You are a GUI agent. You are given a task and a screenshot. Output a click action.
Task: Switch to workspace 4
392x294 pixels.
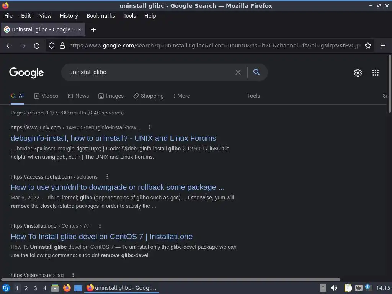[x=45, y=288]
